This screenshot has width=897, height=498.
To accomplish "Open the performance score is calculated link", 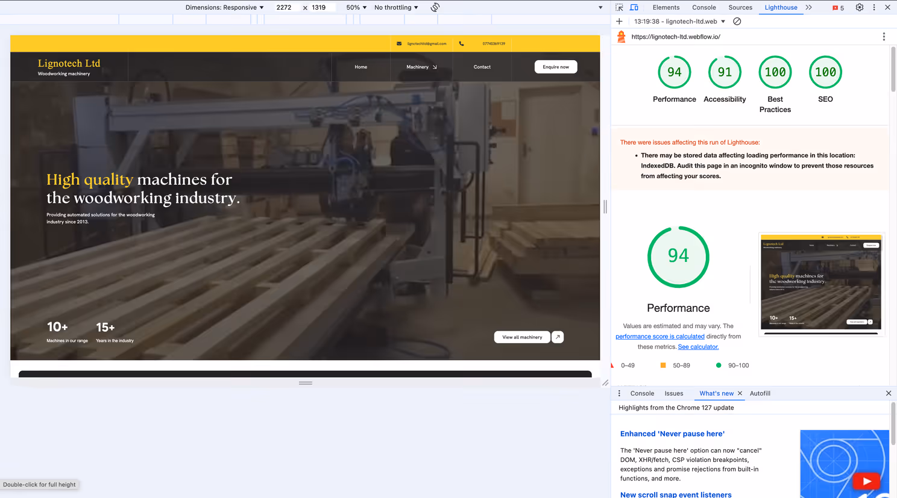I will pyautogui.click(x=659, y=337).
